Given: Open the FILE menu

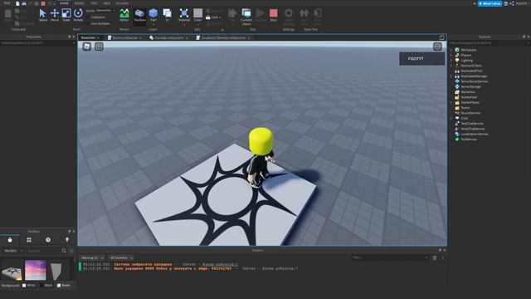Looking at the screenshot, I should 7,3.
